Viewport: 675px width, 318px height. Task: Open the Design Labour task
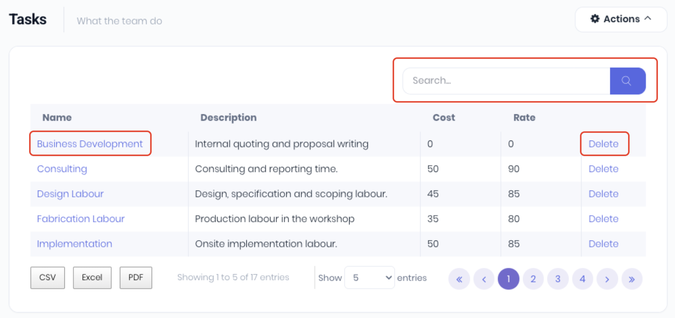click(70, 194)
